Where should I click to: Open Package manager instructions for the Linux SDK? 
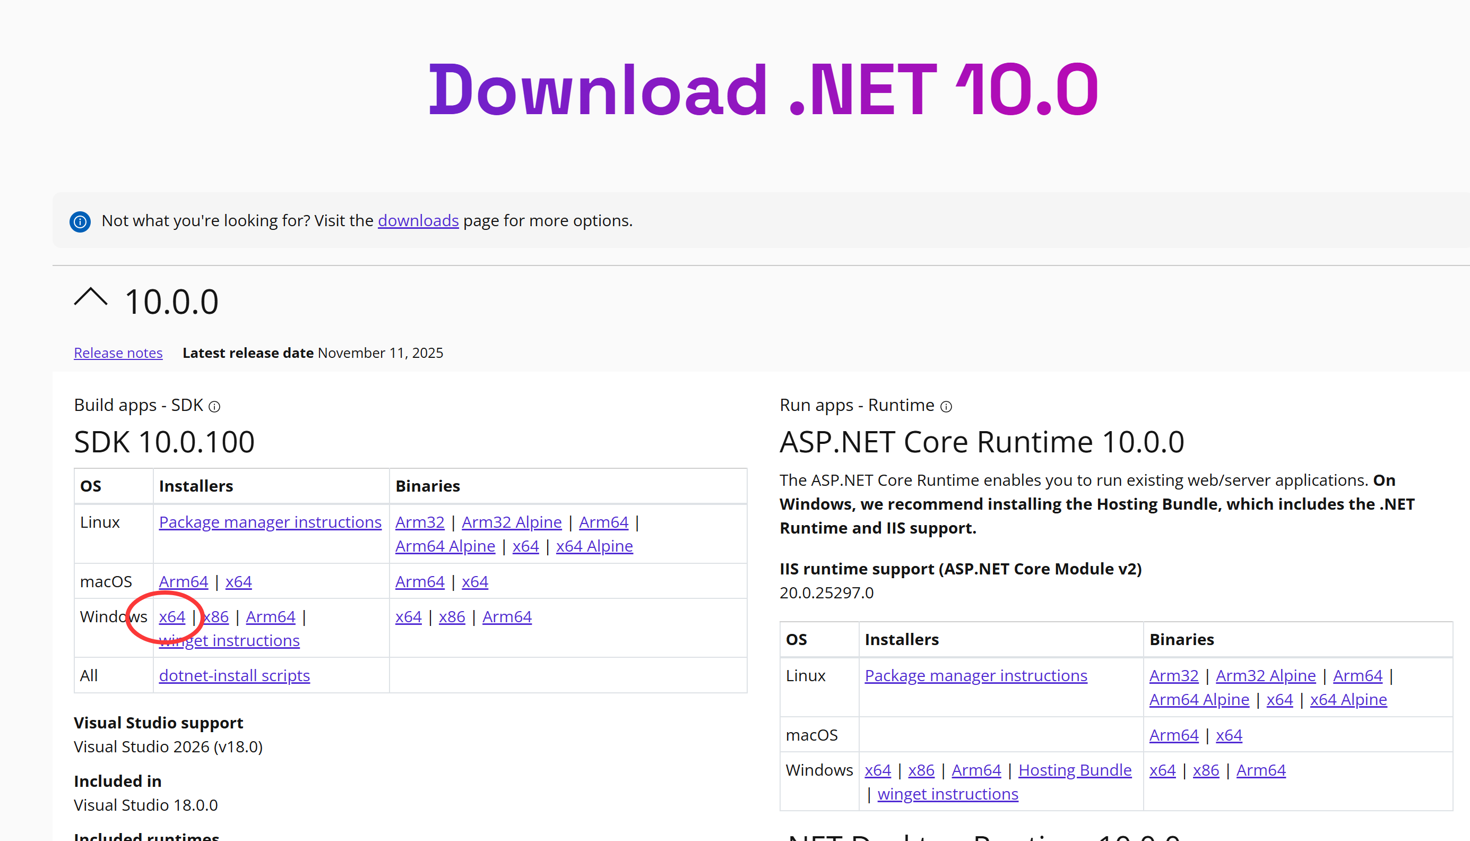tap(270, 521)
